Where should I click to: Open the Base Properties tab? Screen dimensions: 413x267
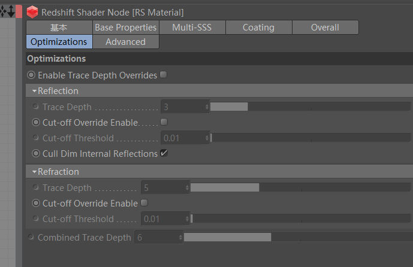coord(125,28)
